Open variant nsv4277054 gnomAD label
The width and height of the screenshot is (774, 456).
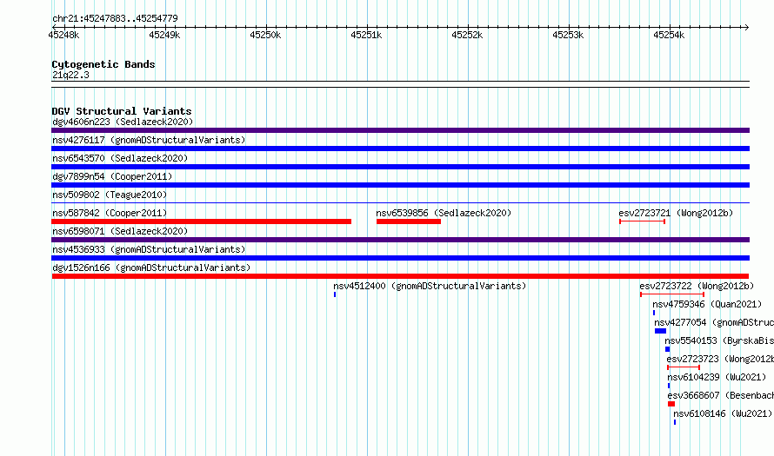714,322
